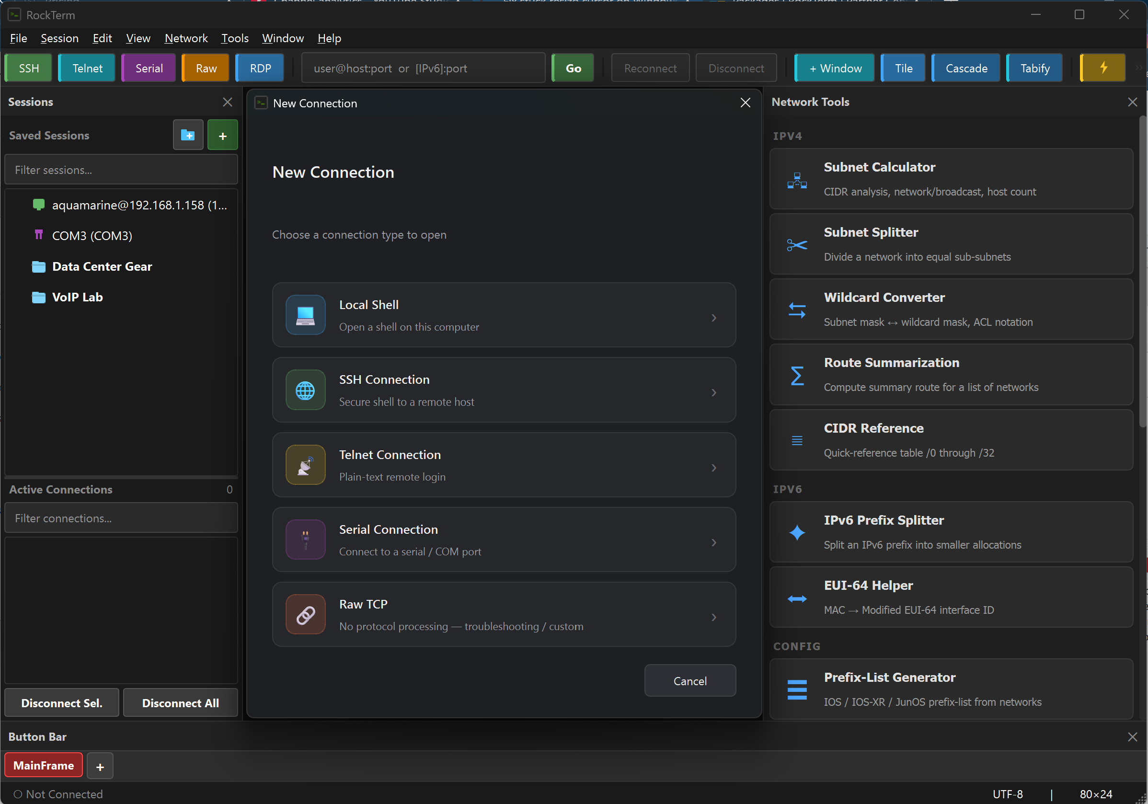Open the Session menu

pos(59,38)
